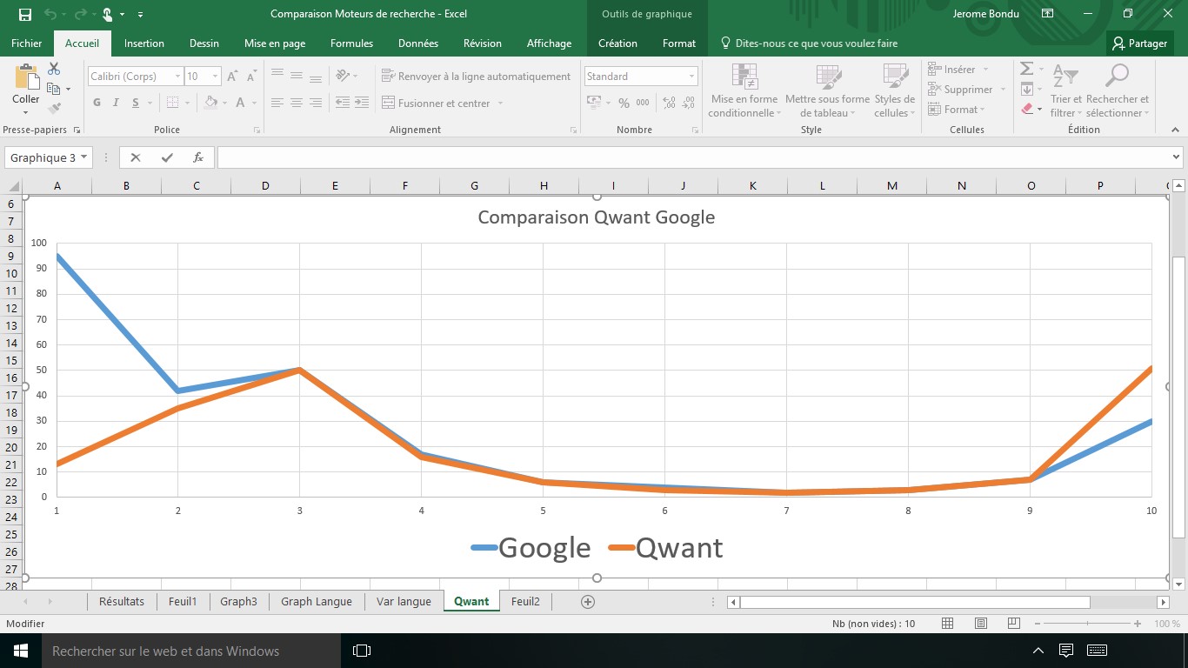Click decrease indent icon
Viewport: 1188px width, 668px height.
coord(343,103)
